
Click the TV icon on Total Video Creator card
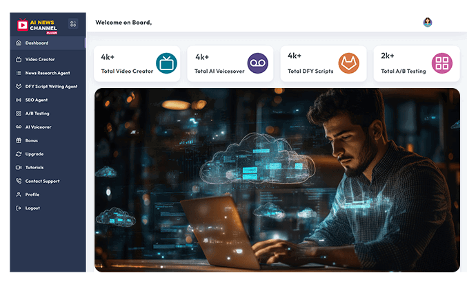click(x=166, y=63)
